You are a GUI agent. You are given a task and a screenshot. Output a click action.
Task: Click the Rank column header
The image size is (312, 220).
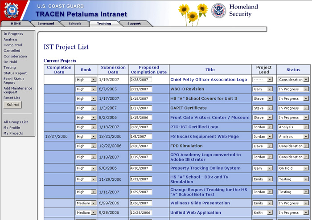86,70
